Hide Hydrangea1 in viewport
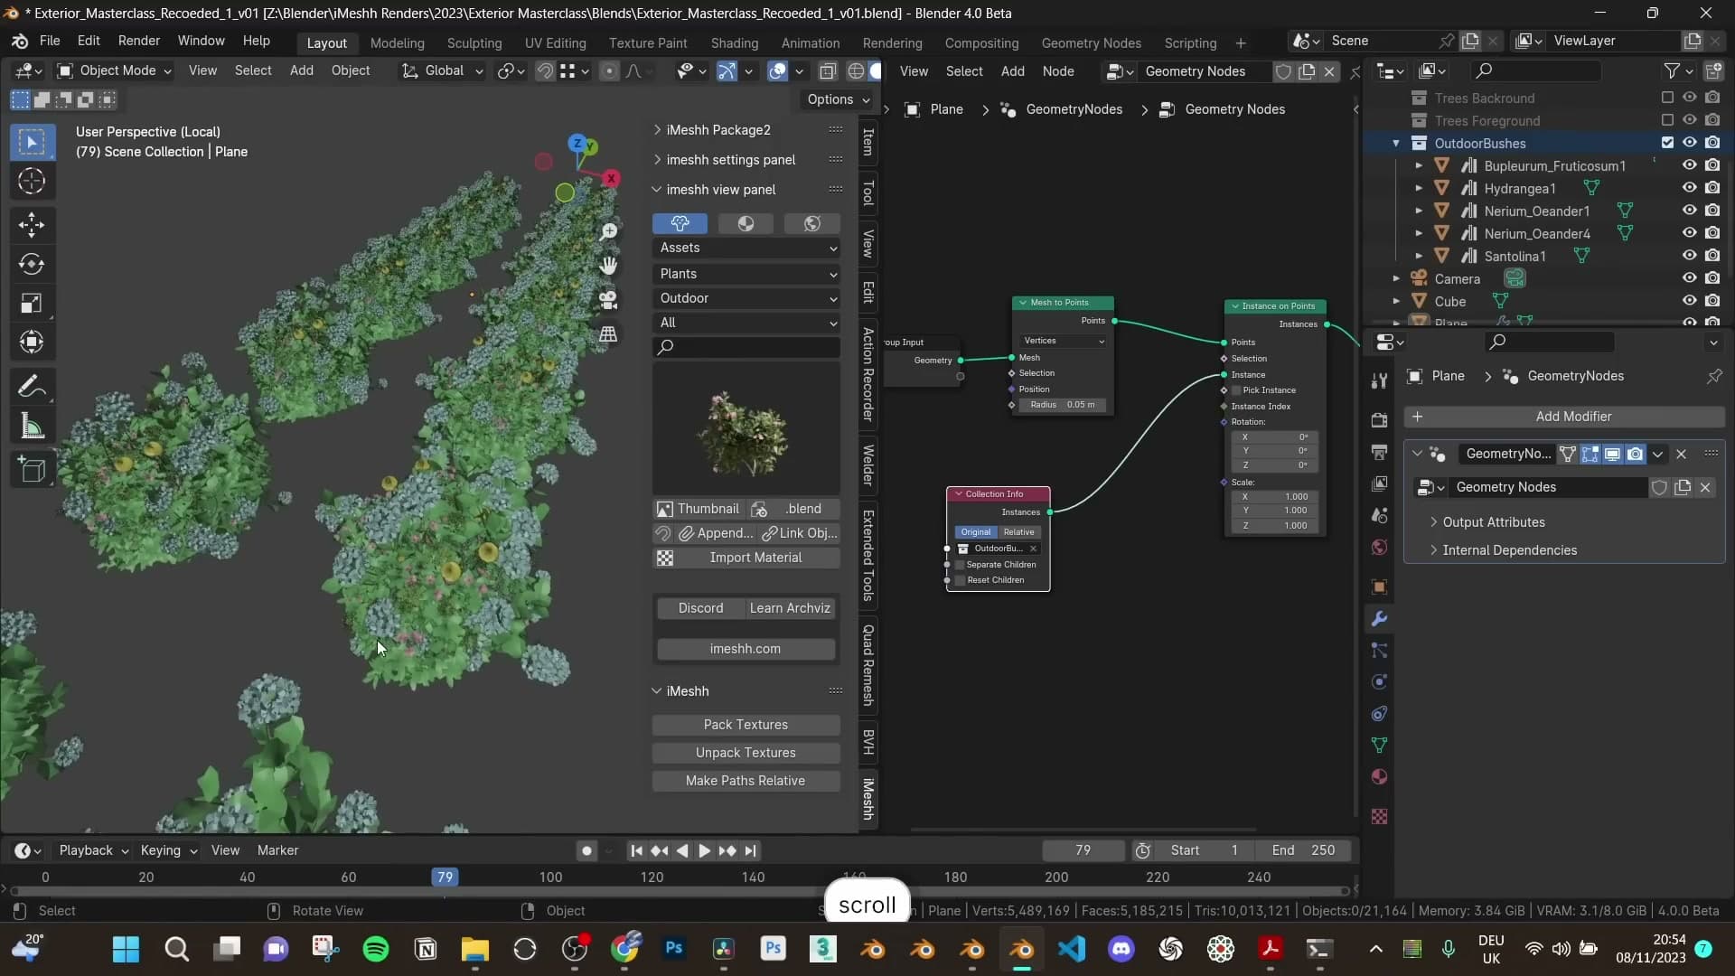Viewport: 1735px width, 976px height. coord(1689,188)
